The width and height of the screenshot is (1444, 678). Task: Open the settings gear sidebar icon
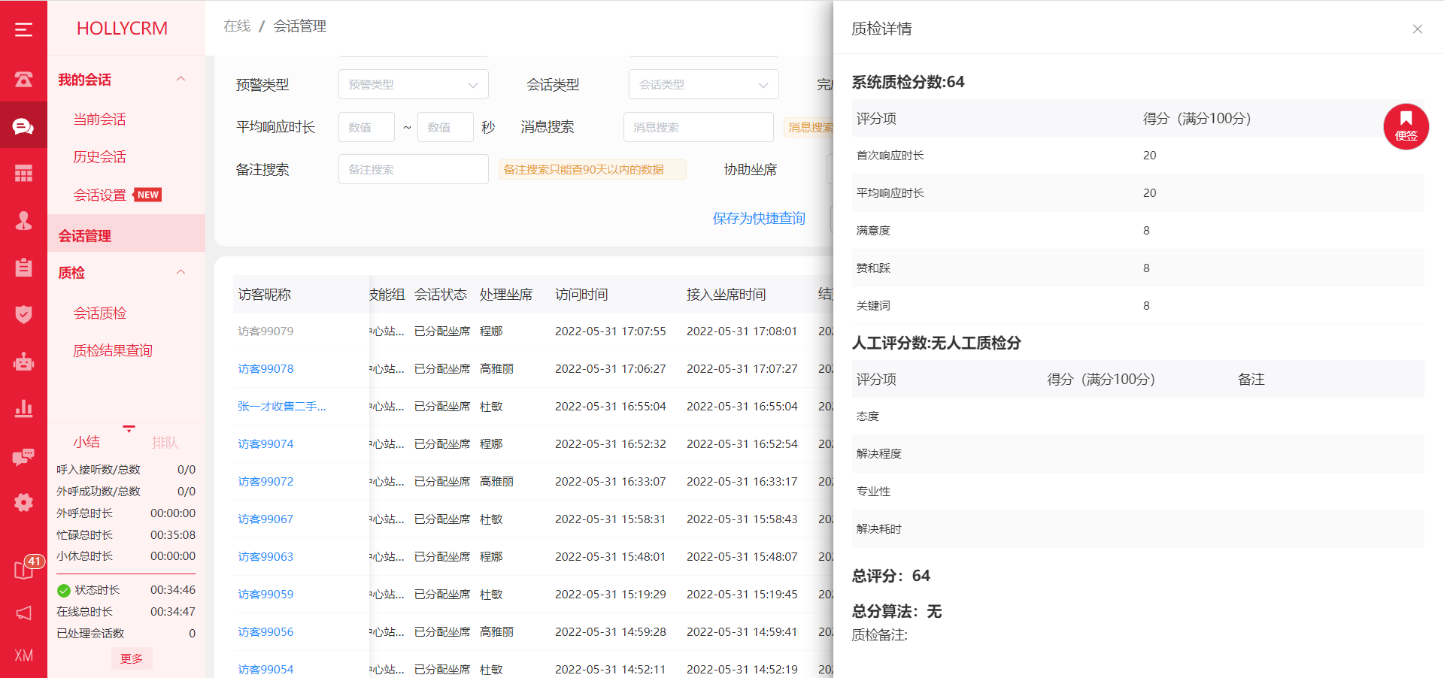click(23, 502)
